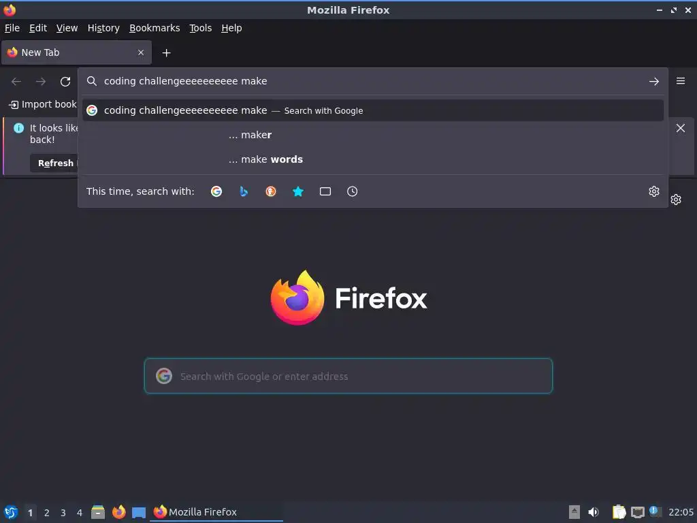Click the taskbar clock showing 22:05

pos(681,512)
